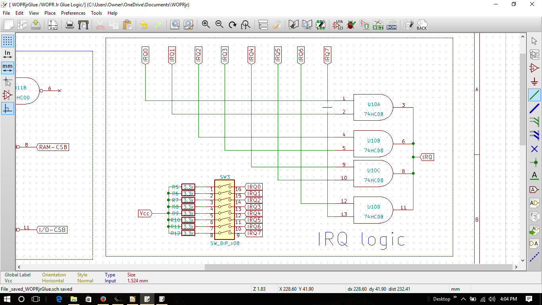Open the Bill of Materials (BOM) tool
This screenshot has height=305, width=542.
[391, 25]
